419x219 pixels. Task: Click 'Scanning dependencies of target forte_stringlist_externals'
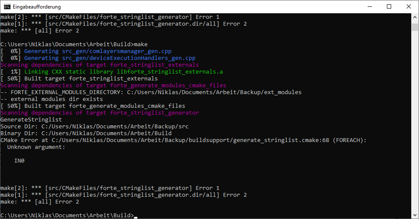pos(100,65)
